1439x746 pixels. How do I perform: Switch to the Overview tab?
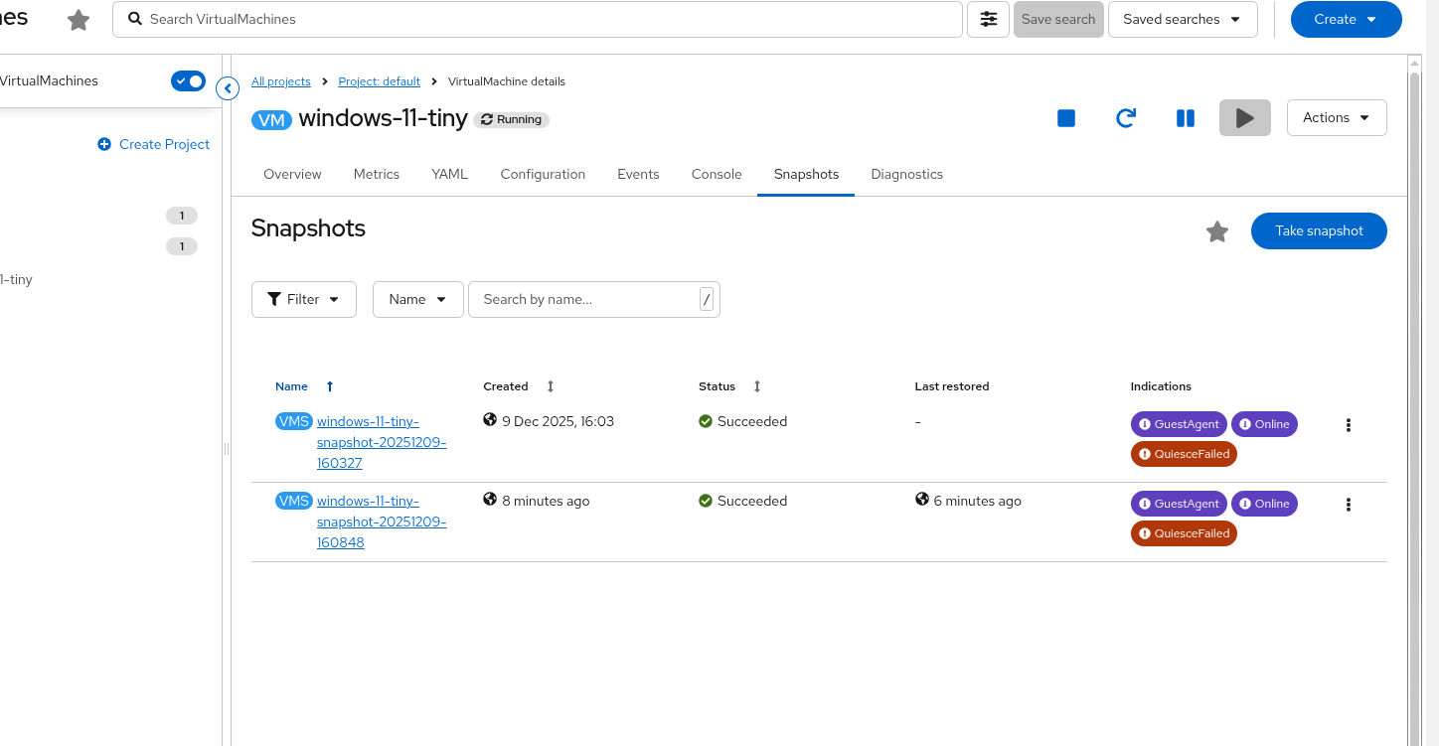[x=292, y=174]
